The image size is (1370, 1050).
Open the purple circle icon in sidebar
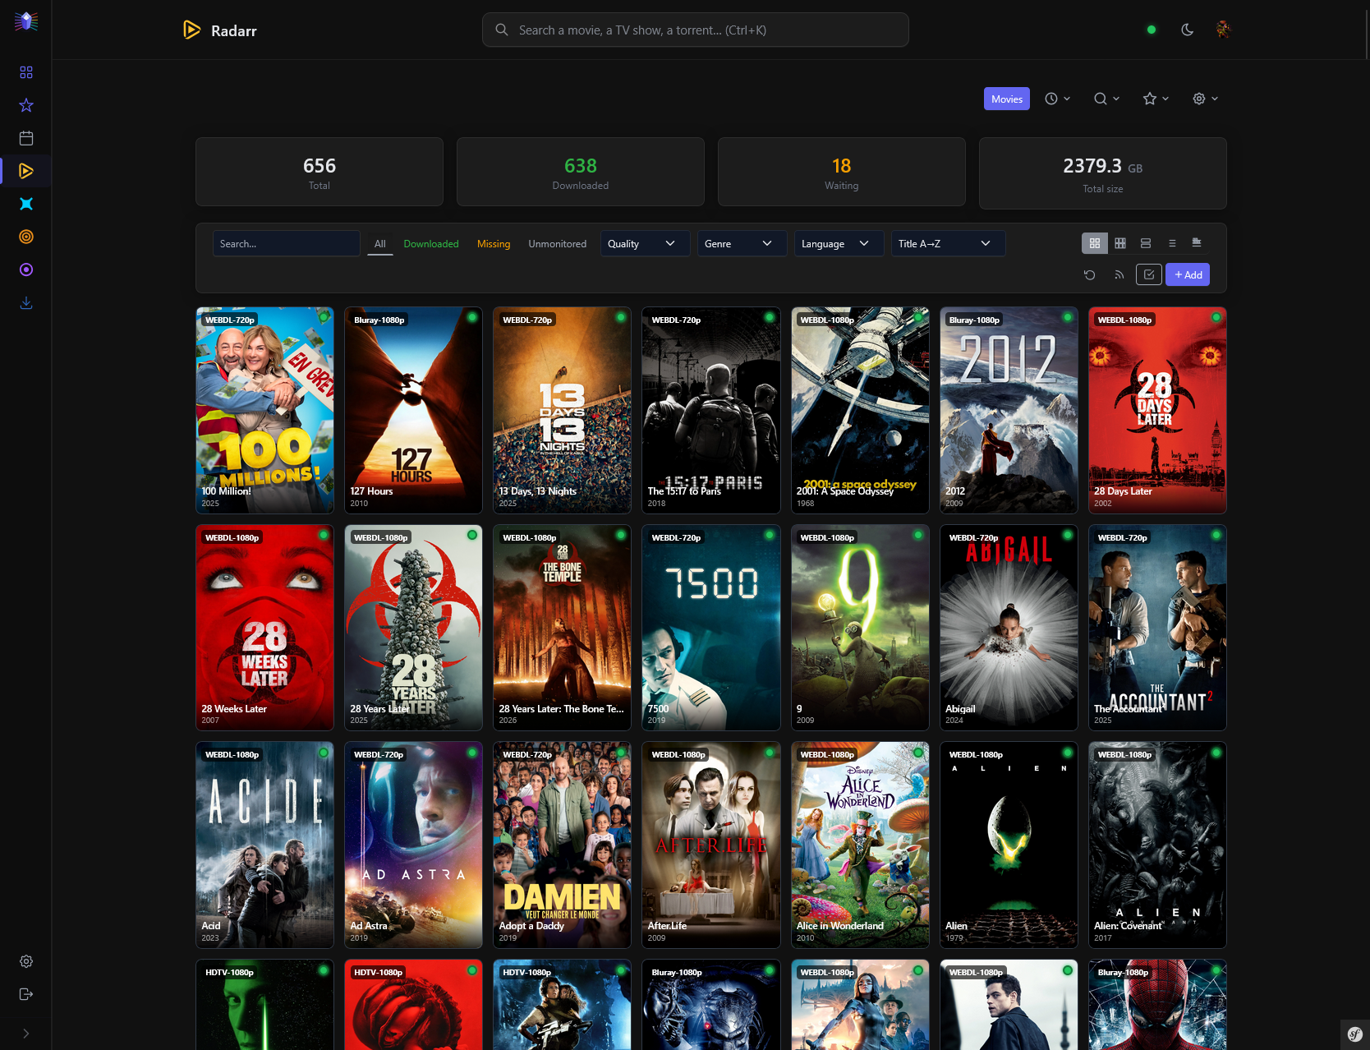26,269
